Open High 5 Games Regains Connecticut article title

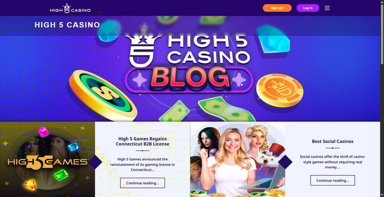click(143, 142)
